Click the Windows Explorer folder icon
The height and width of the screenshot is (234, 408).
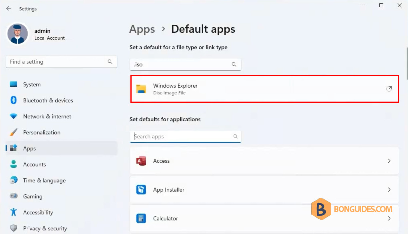pos(141,89)
